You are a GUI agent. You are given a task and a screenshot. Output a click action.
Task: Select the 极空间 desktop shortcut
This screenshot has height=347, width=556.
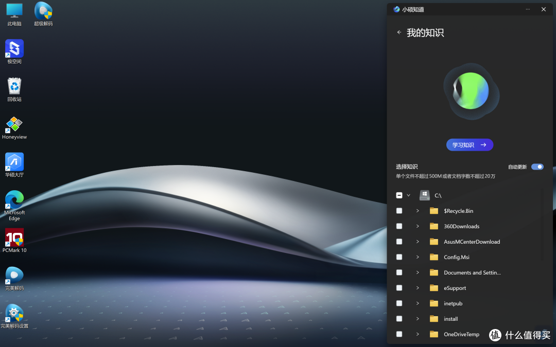(x=14, y=52)
